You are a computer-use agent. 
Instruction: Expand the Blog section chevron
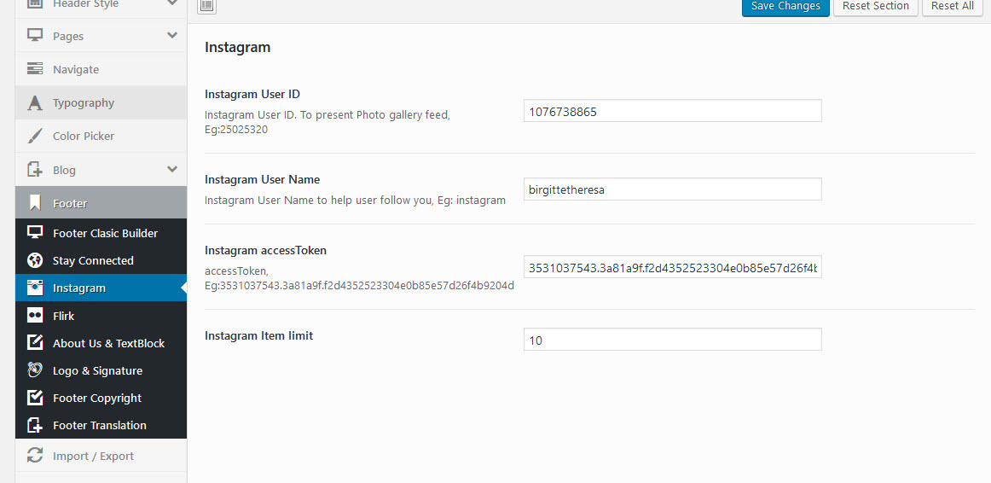point(172,169)
